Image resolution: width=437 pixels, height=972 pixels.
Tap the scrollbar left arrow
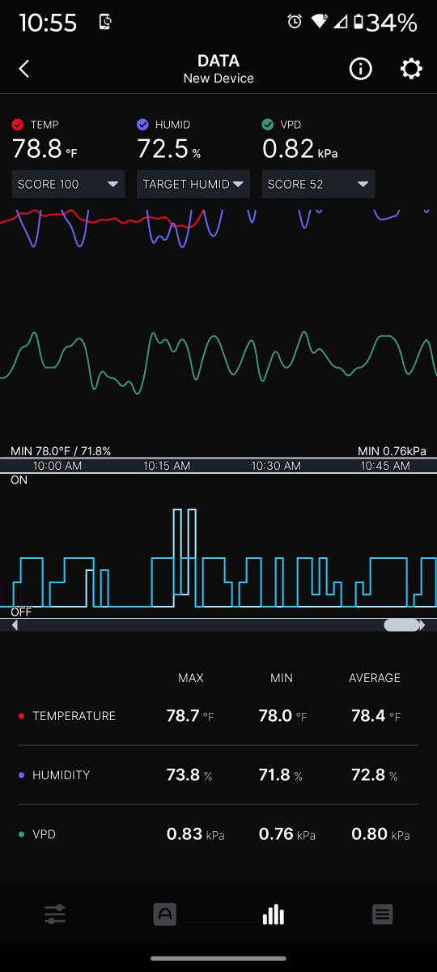click(15, 625)
